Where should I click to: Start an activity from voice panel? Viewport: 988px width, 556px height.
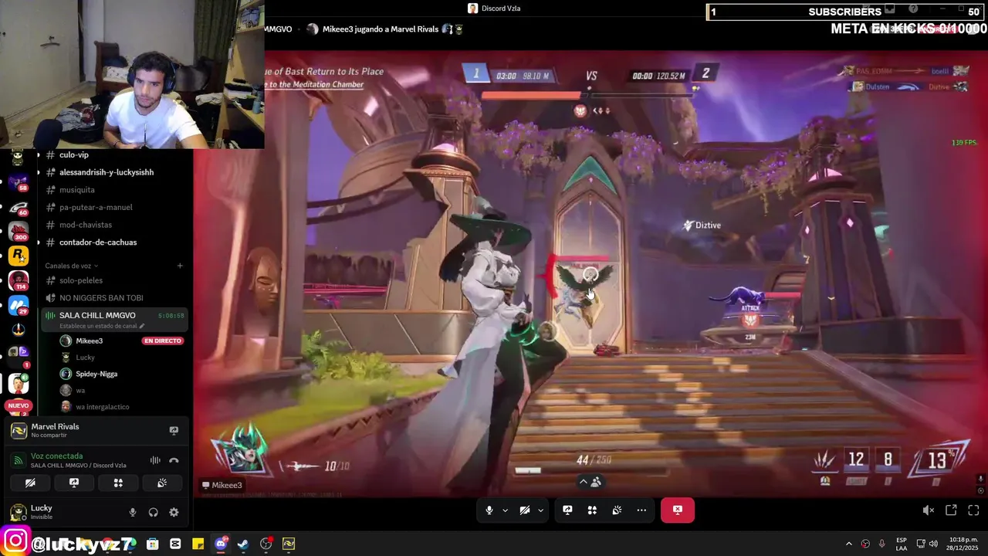click(x=118, y=483)
